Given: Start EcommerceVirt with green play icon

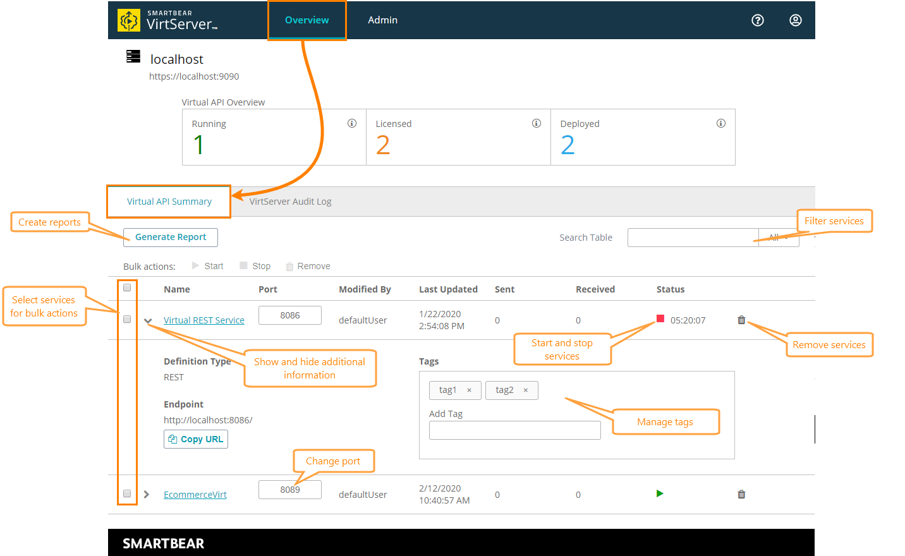Looking at the screenshot, I should point(660,493).
